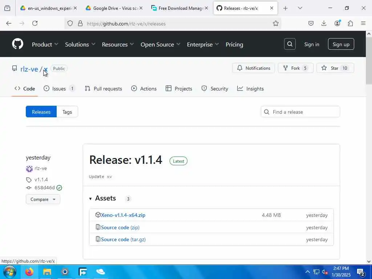The width and height of the screenshot is (372, 279).
Task: Switch to the Code repository tab
Action: pyautogui.click(x=25, y=89)
